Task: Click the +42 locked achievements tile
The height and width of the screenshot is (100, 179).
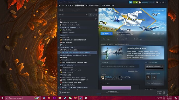Action: tap(154, 77)
